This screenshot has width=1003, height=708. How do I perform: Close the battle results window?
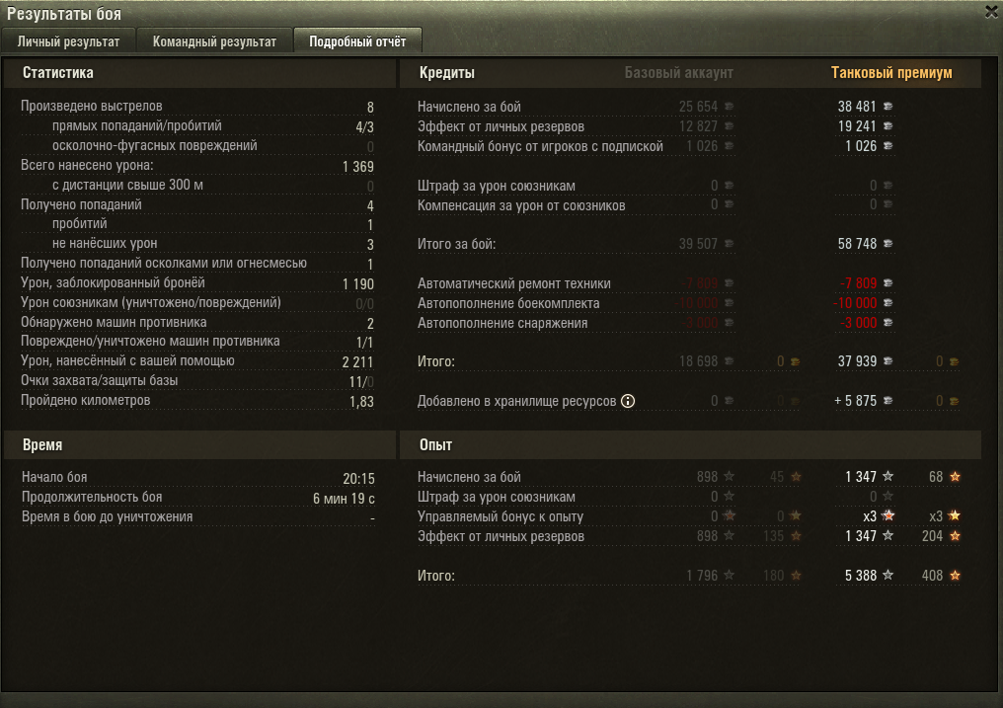coord(991,12)
